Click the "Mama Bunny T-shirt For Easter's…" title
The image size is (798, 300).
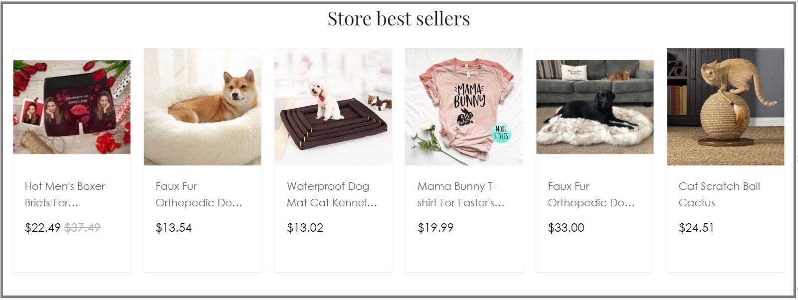[x=461, y=194]
